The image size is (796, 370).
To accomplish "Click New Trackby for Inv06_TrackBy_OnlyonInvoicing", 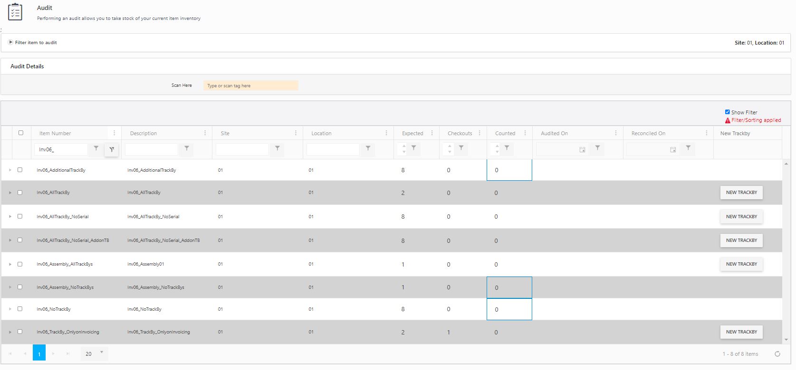I will pyautogui.click(x=741, y=332).
